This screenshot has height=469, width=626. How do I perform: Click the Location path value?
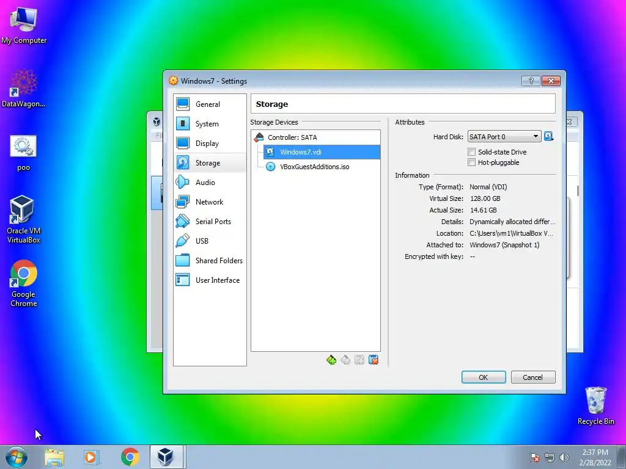[x=512, y=233]
